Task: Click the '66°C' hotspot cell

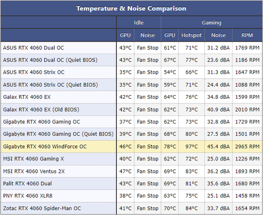Action: [191, 72]
